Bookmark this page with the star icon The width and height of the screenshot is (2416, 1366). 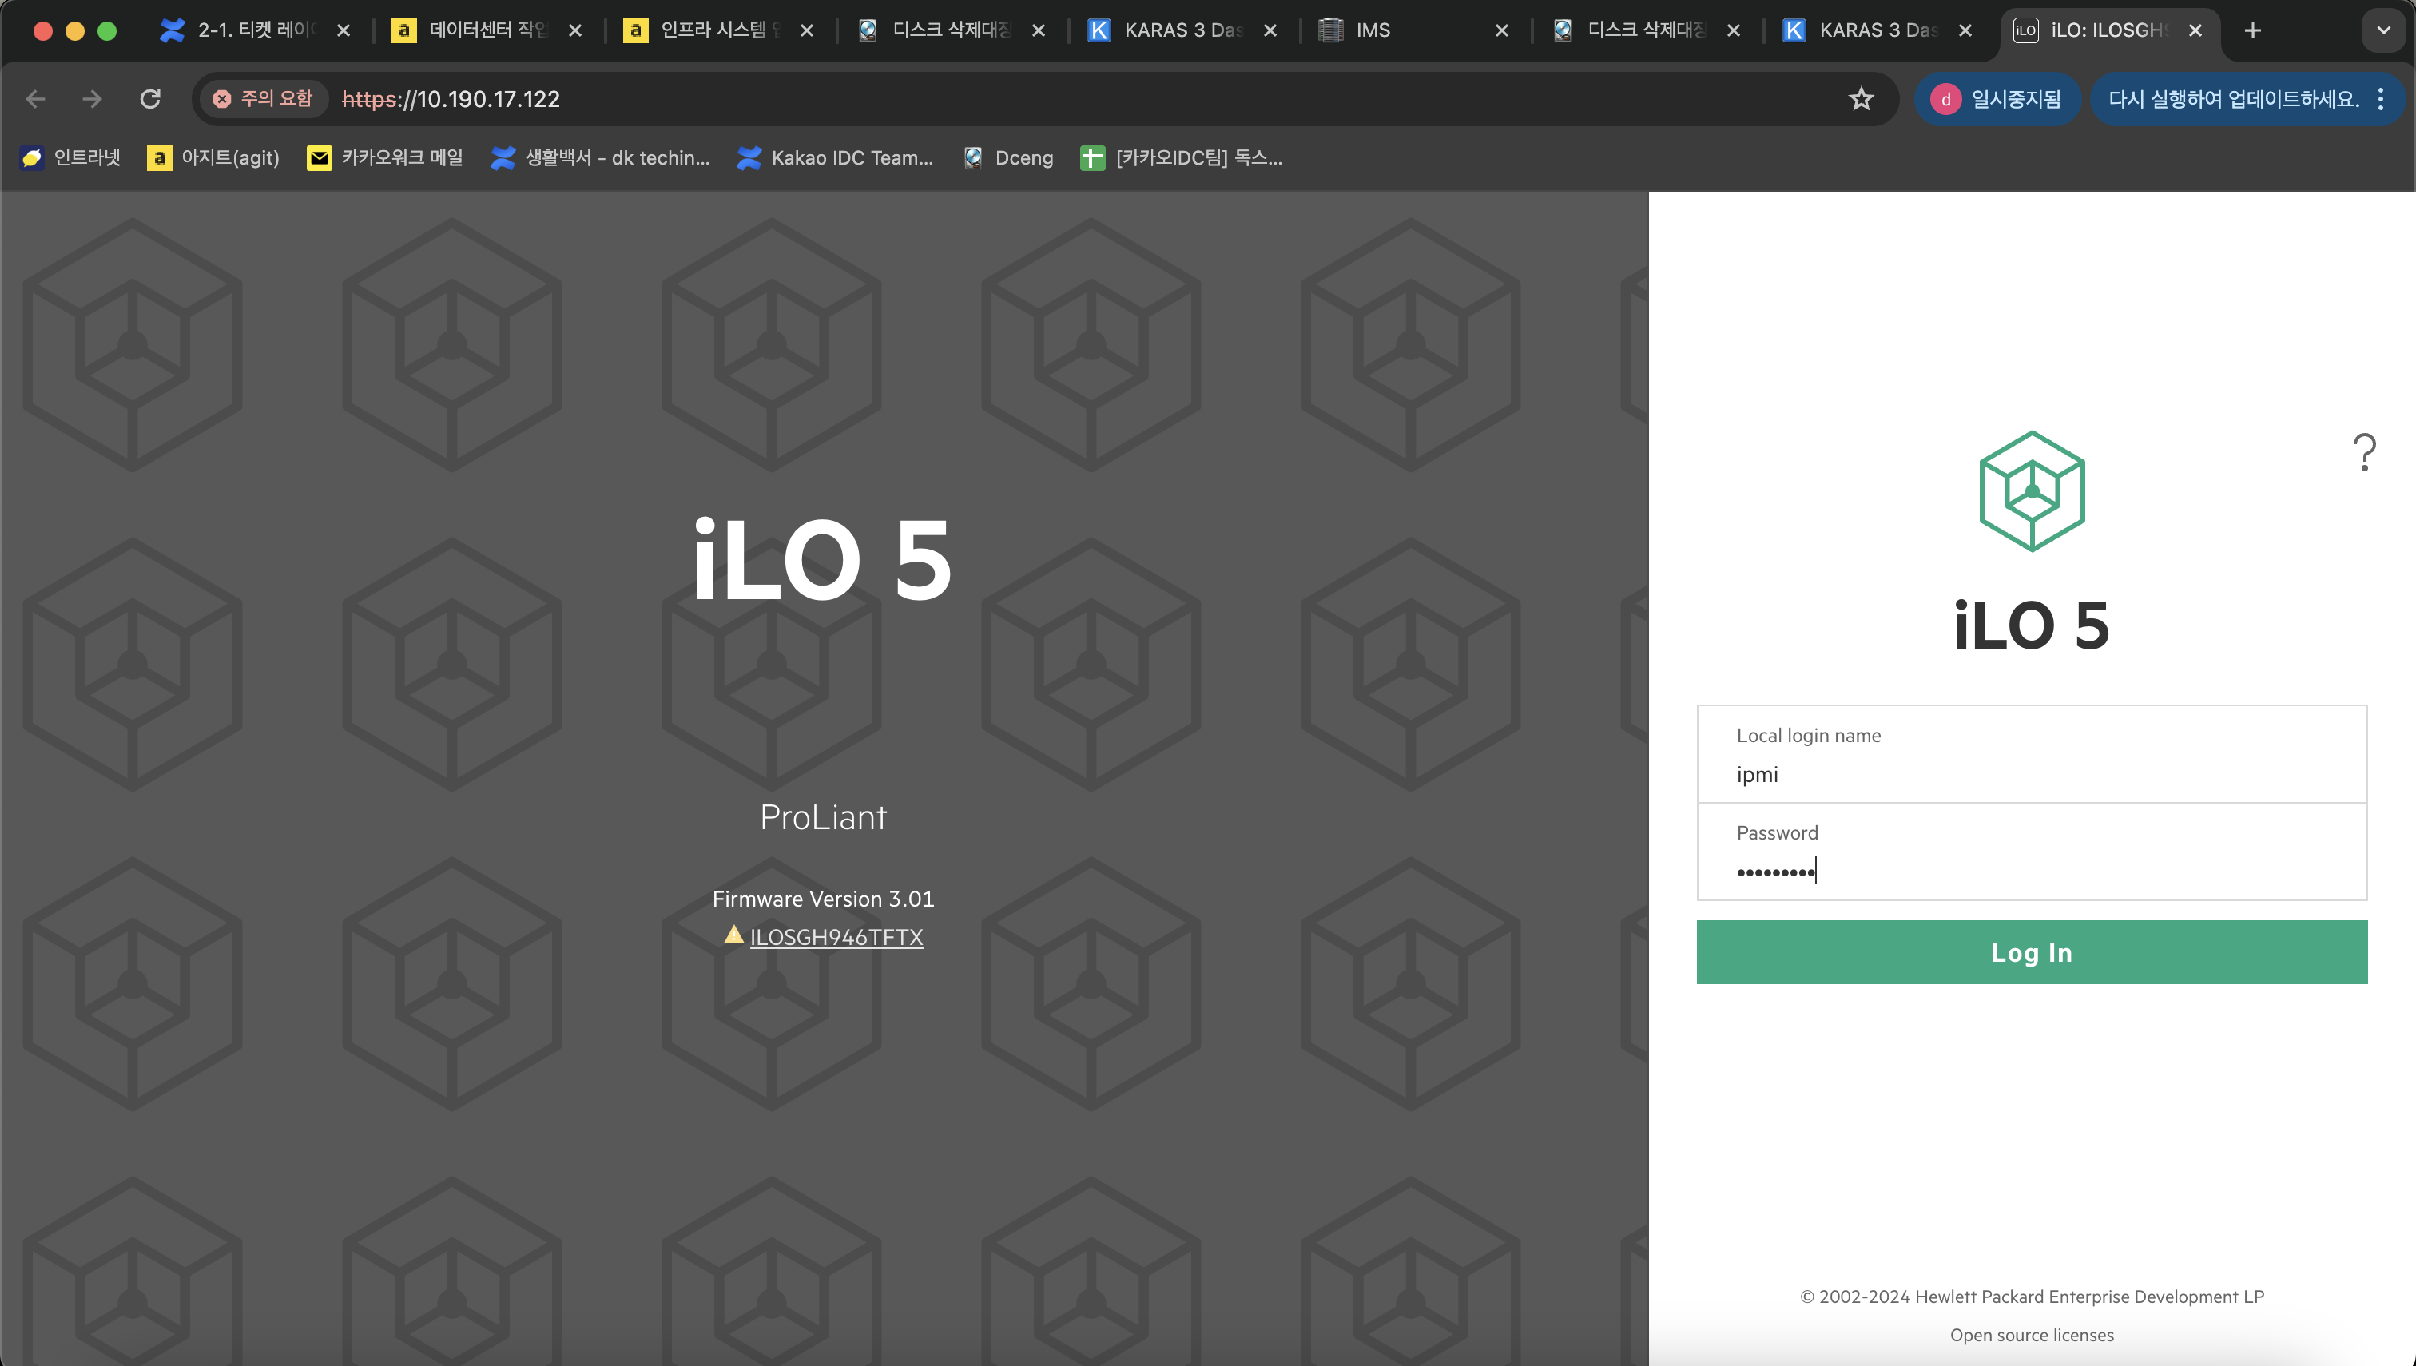[1861, 98]
